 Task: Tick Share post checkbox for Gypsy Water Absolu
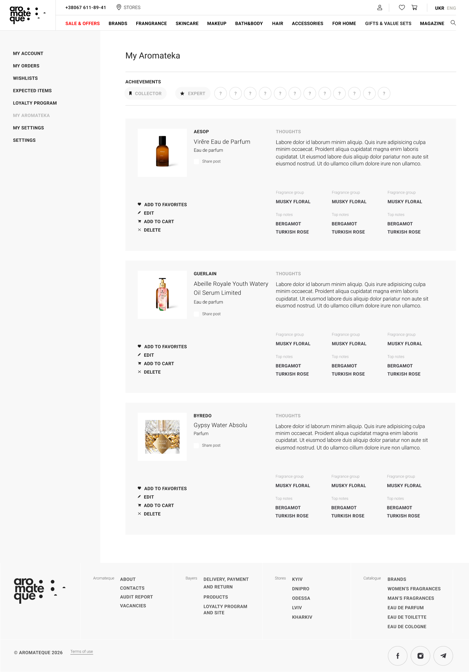(196, 445)
